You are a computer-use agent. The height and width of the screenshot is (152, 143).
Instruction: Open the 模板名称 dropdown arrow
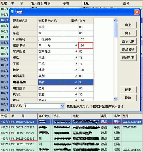coord(63,106)
